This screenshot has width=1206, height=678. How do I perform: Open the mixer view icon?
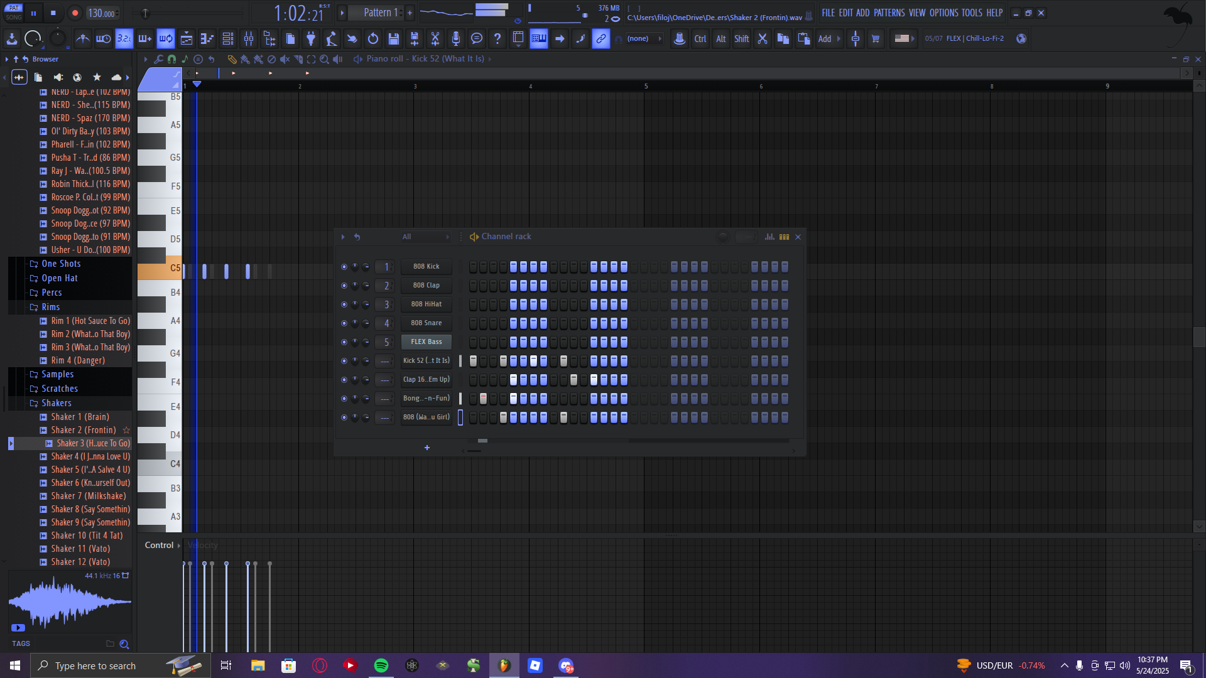pyautogui.click(x=249, y=39)
